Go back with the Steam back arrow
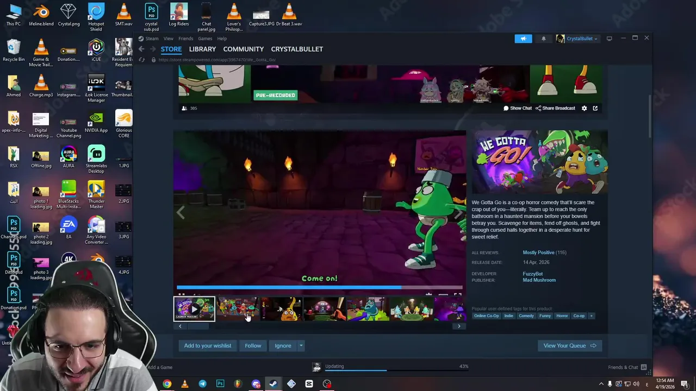Screen dimensions: 696x391 (x=141, y=49)
